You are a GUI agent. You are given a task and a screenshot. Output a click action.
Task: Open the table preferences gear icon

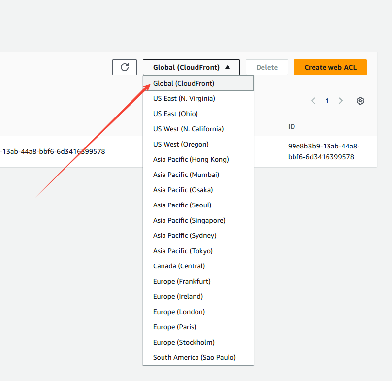(x=360, y=101)
